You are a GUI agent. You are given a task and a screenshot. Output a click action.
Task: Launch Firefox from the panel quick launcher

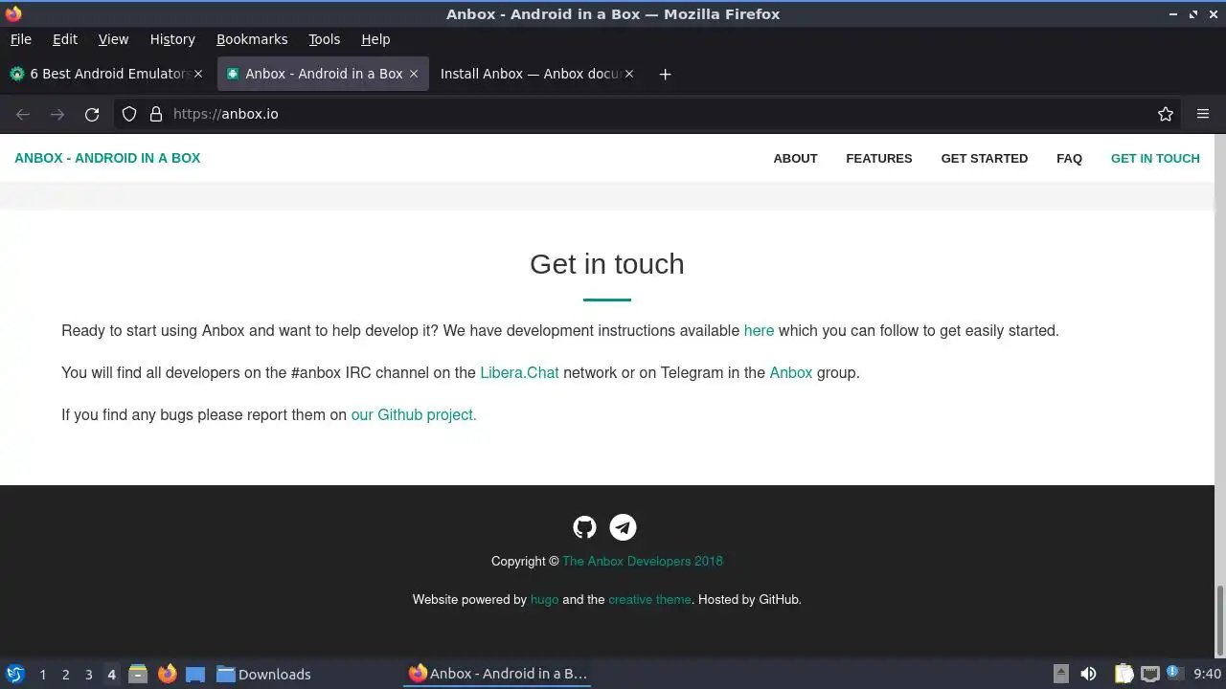167,674
